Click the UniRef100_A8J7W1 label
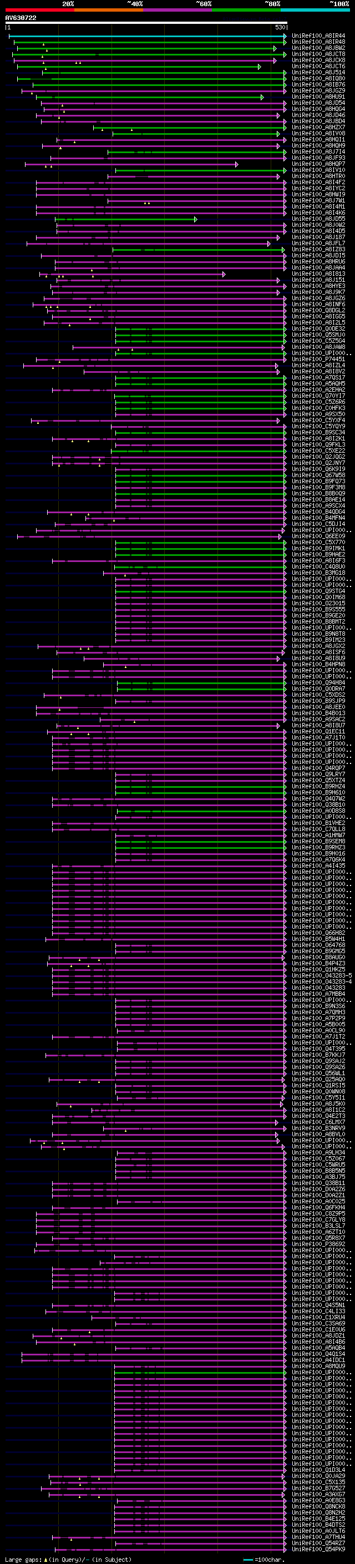Viewport: 355px width, 1564px height. pos(318,200)
